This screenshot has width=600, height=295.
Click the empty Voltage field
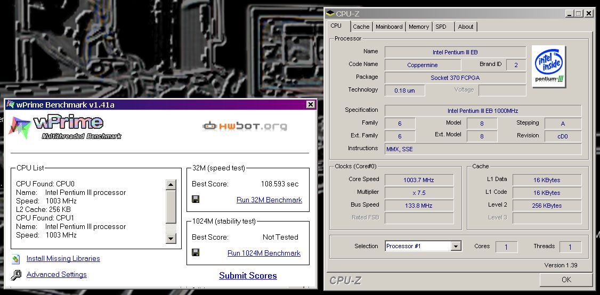tap(502, 91)
